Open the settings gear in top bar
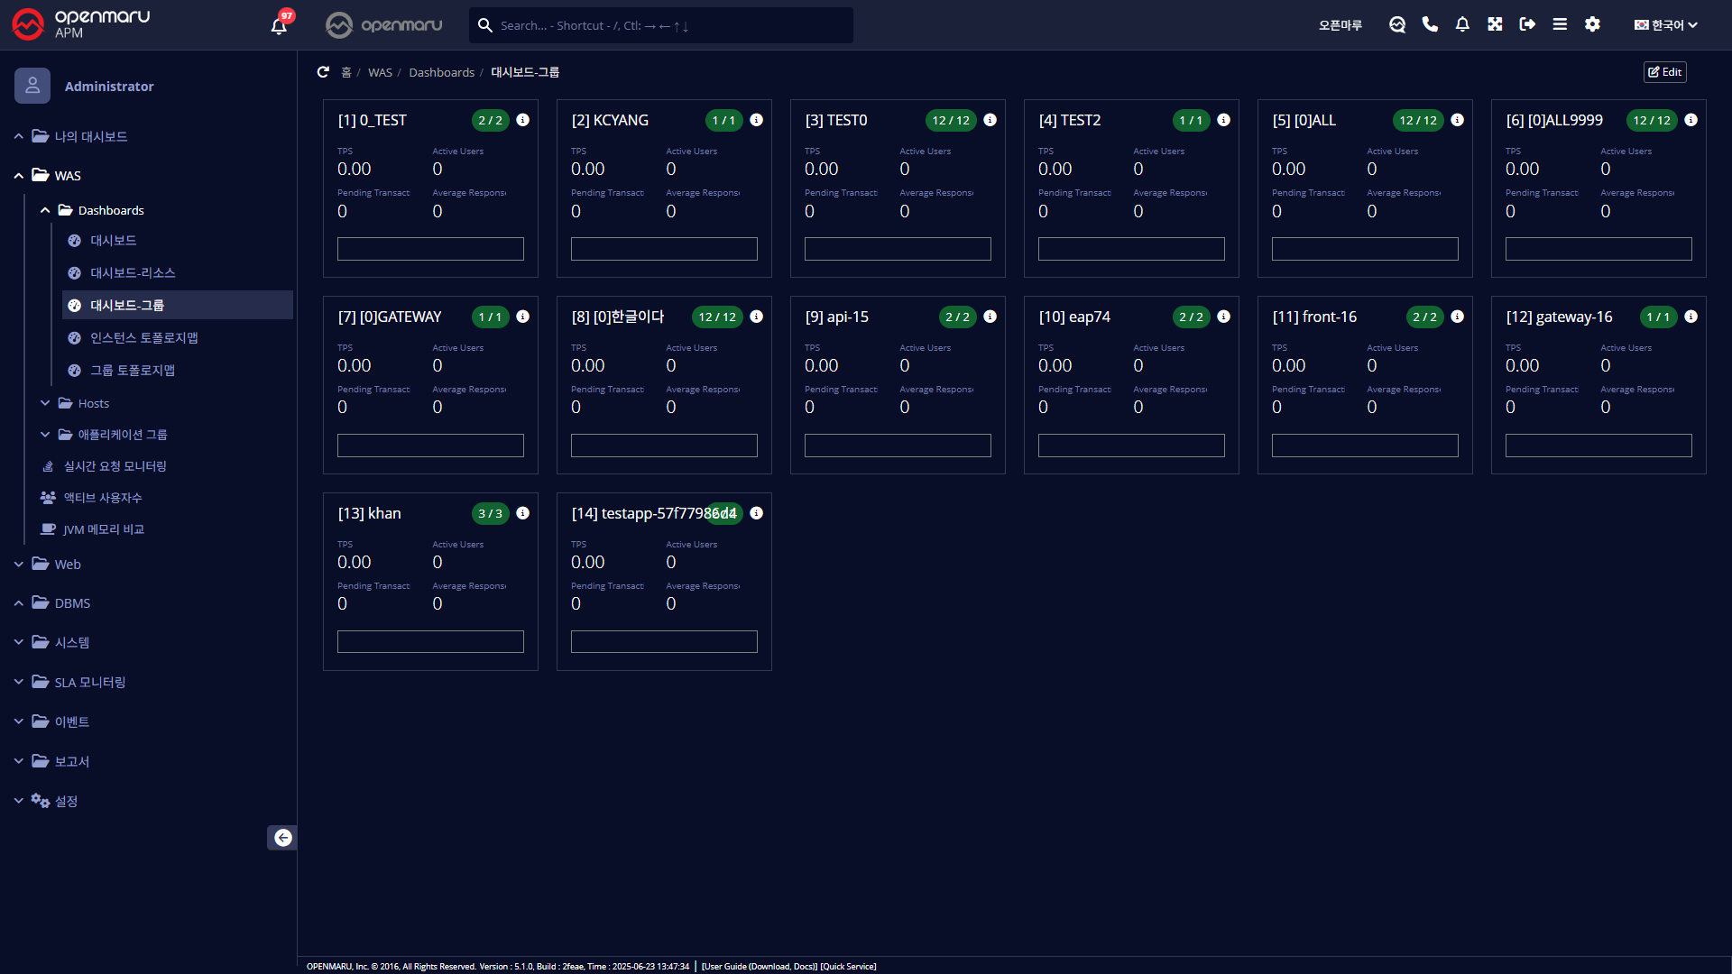 1592,24
